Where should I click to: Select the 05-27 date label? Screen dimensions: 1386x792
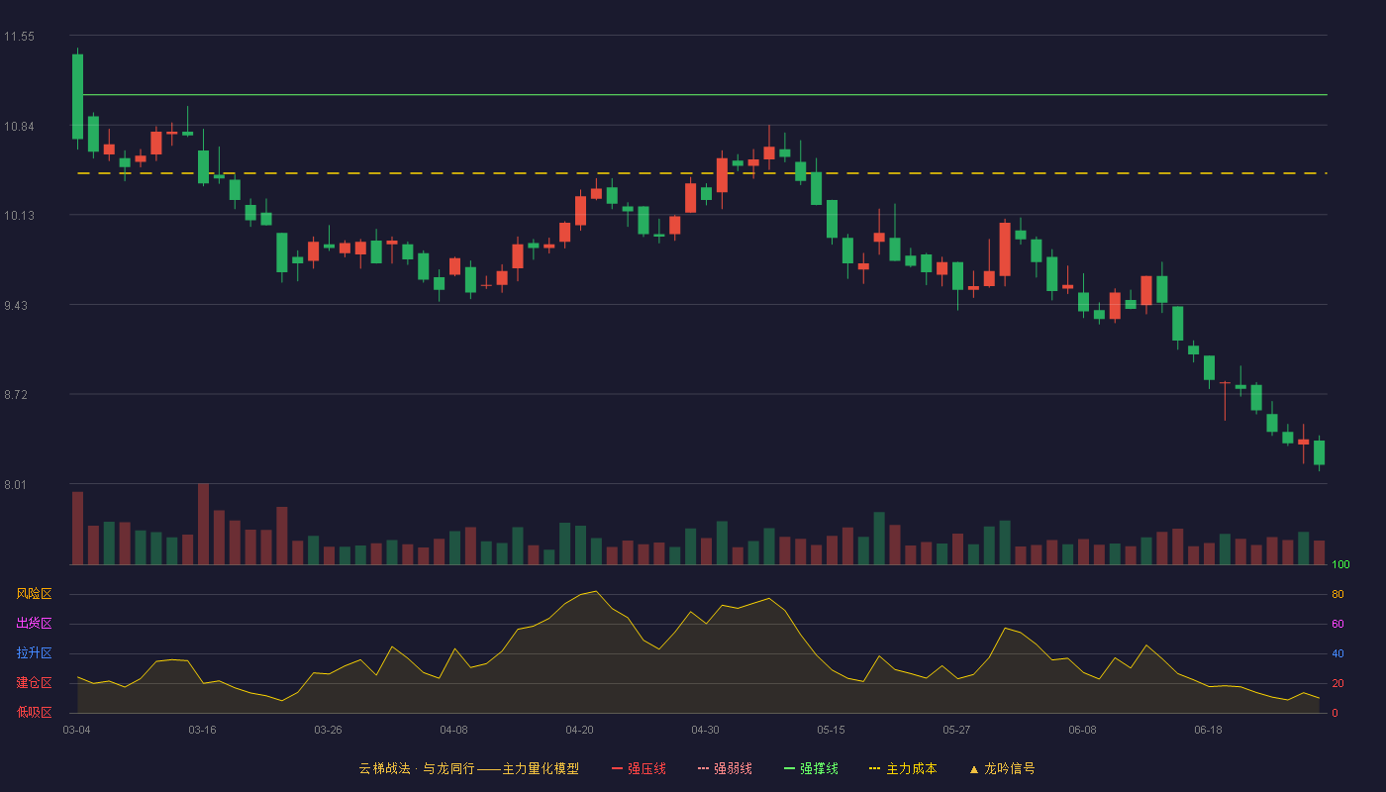click(956, 730)
